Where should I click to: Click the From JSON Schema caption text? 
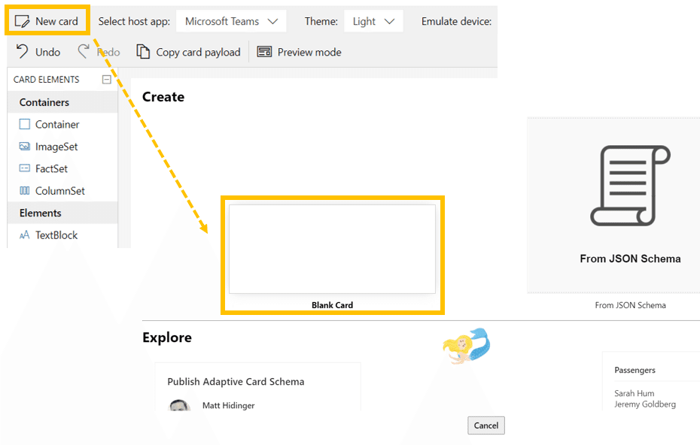(630, 305)
